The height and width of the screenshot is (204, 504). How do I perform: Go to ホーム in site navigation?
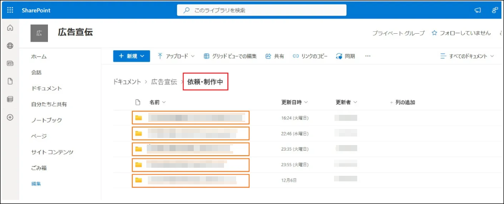39,56
